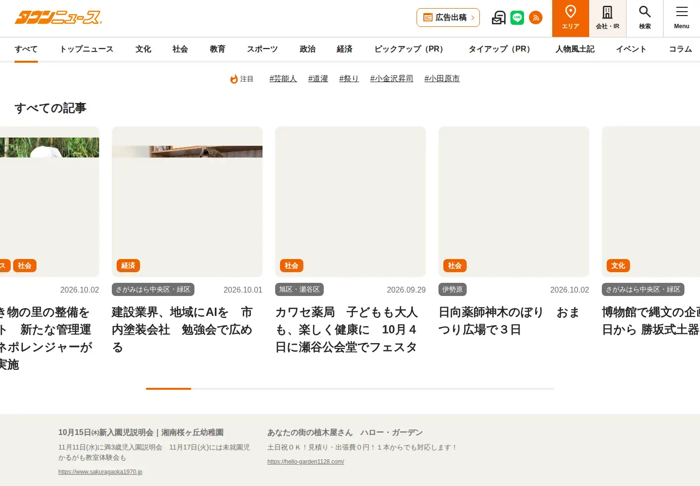The height and width of the screenshot is (486, 700).
Task: Select the コラム tab
Action: pyautogui.click(x=681, y=49)
